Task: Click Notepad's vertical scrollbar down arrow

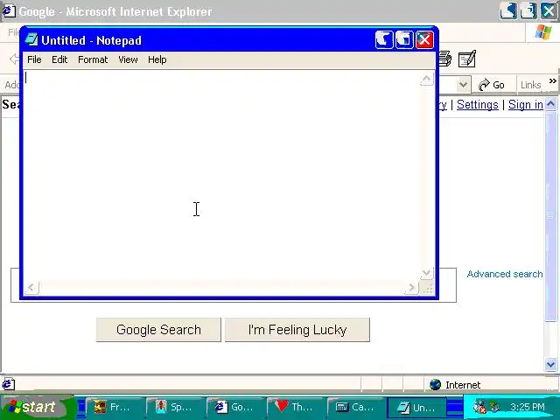Action: pyautogui.click(x=426, y=273)
